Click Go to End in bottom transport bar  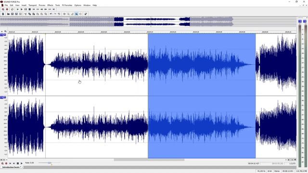coord(14,163)
